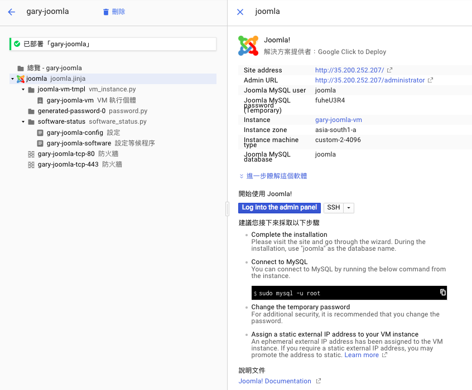Click the Joomla! logo in details panel
Viewport: 472px width, 390px height.
[248, 46]
